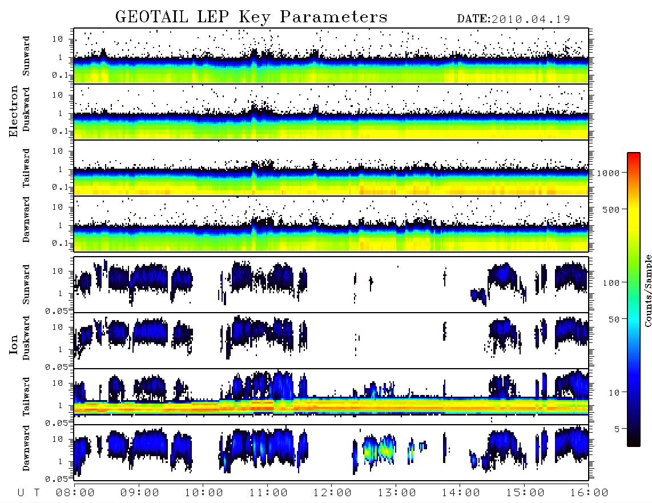Click the Ion Tailward spectrogram panel's orange band
The width and height of the screenshot is (652, 503).
click(331, 406)
